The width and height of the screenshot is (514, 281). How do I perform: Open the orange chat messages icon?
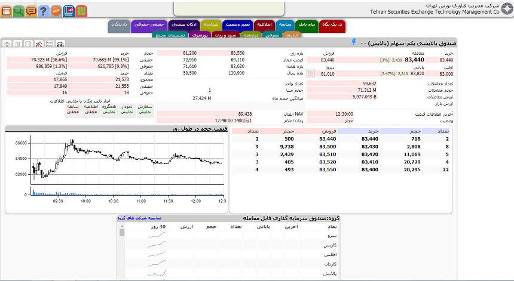(31, 11)
